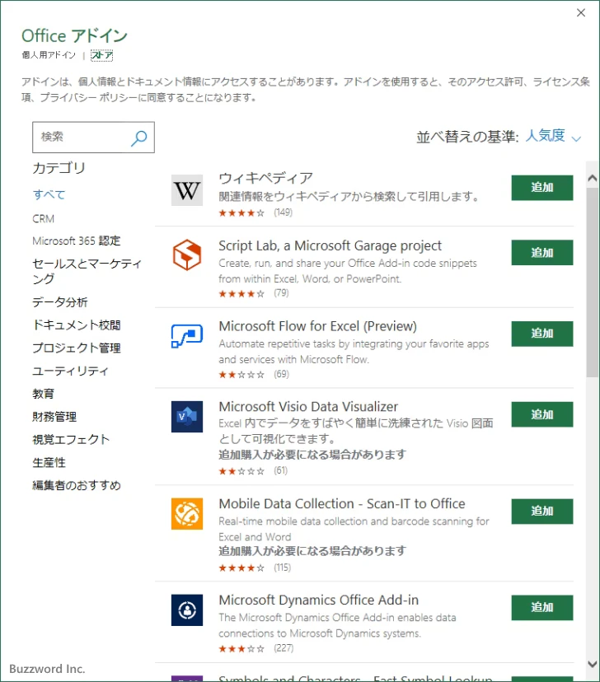
Task: Click the Microsoft Flow for Excel icon
Action: click(187, 336)
